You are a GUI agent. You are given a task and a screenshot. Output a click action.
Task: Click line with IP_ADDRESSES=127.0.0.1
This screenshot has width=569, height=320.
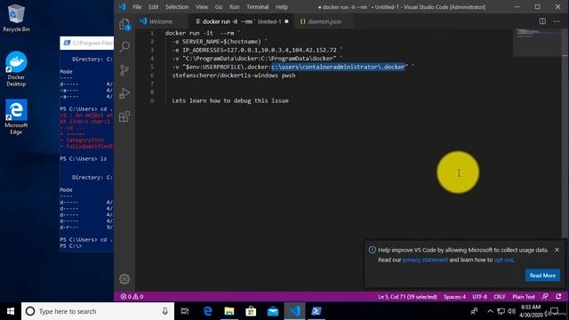[257, 50]
